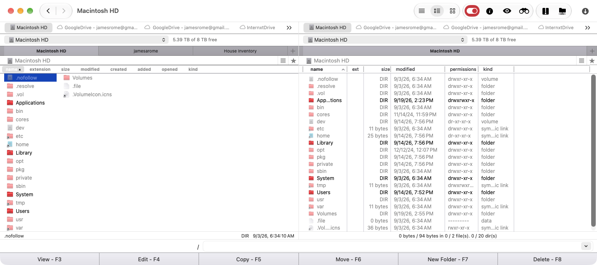
Task: Select Library folder in left panel
Action: pyautogui.click(x=24, y=153)
